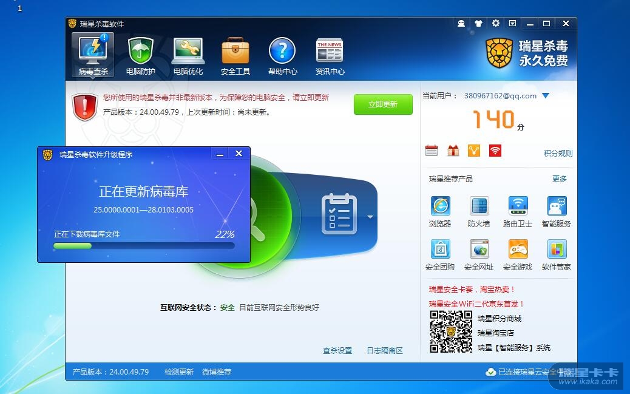Open settings gear in title bar
Screen dimensions: 630x394
pos(496,23)
